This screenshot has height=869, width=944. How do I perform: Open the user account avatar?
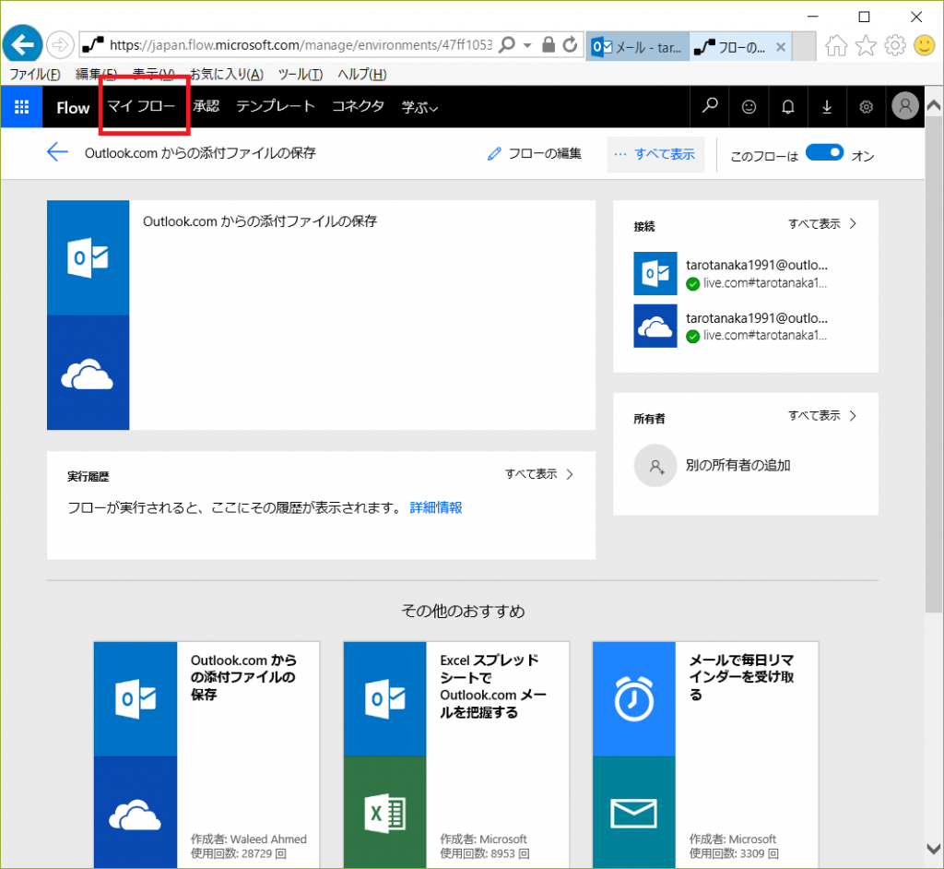pyautogui.click(x=905, y=106)
